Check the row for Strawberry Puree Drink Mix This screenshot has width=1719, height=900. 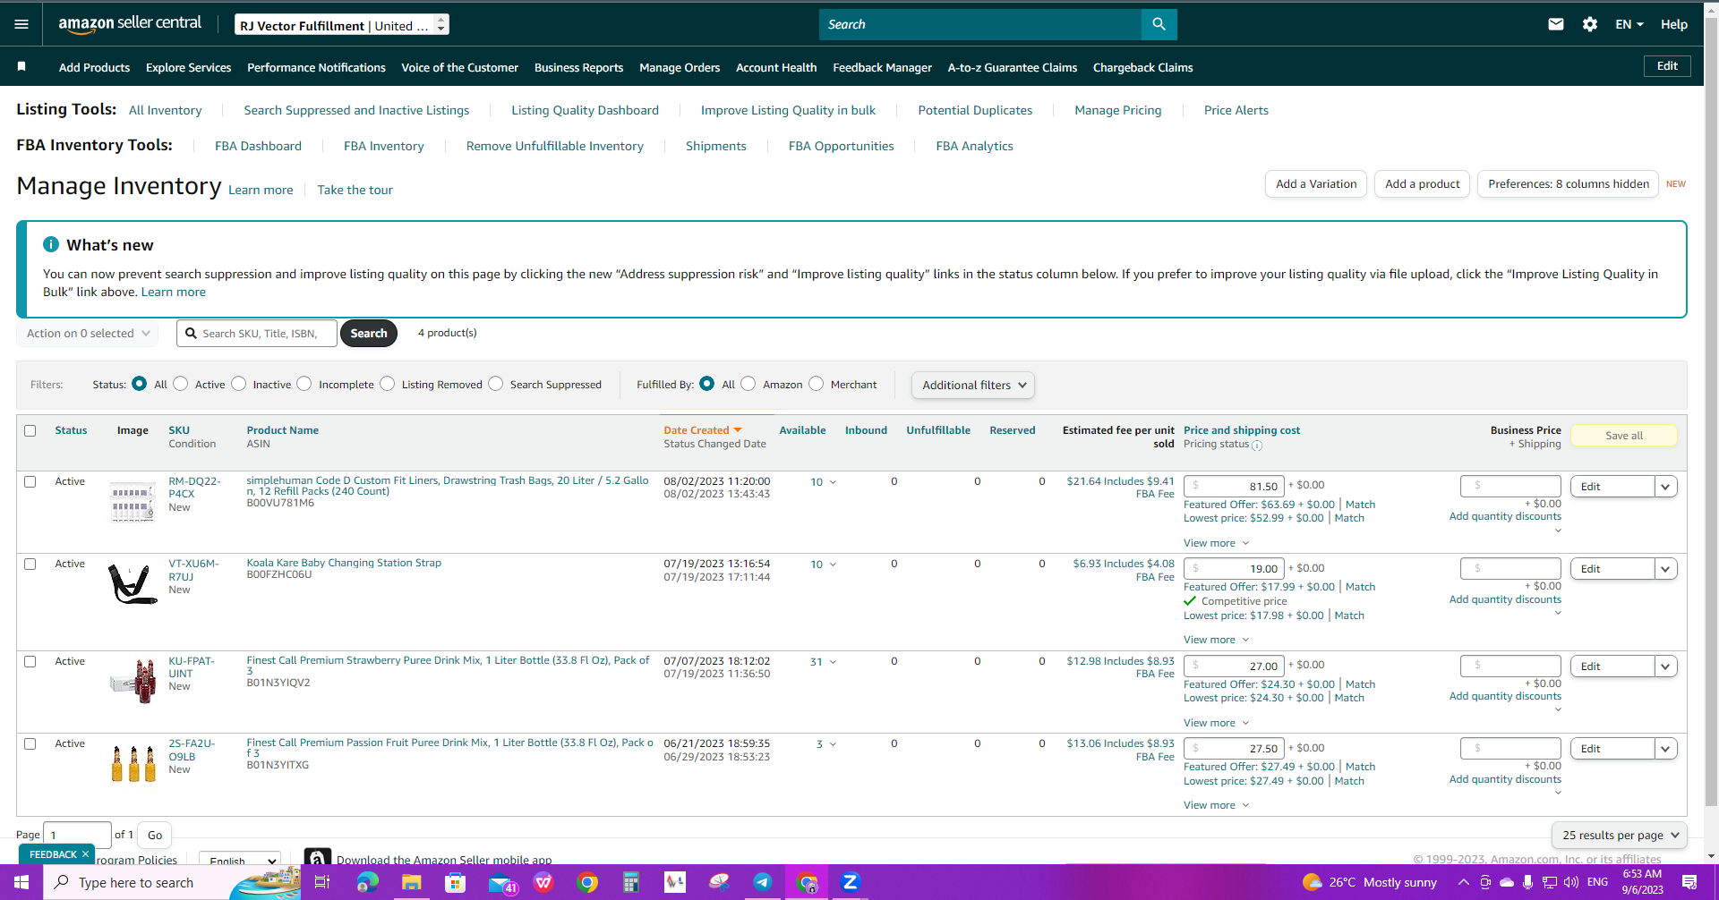pos(30,662)
